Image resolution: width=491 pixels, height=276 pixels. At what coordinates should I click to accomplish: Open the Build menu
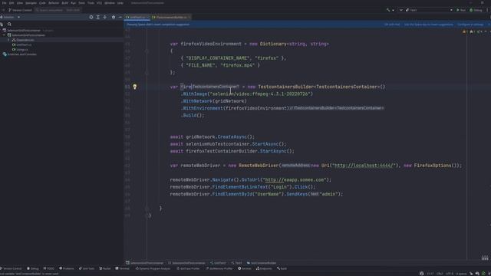(64, 3)
